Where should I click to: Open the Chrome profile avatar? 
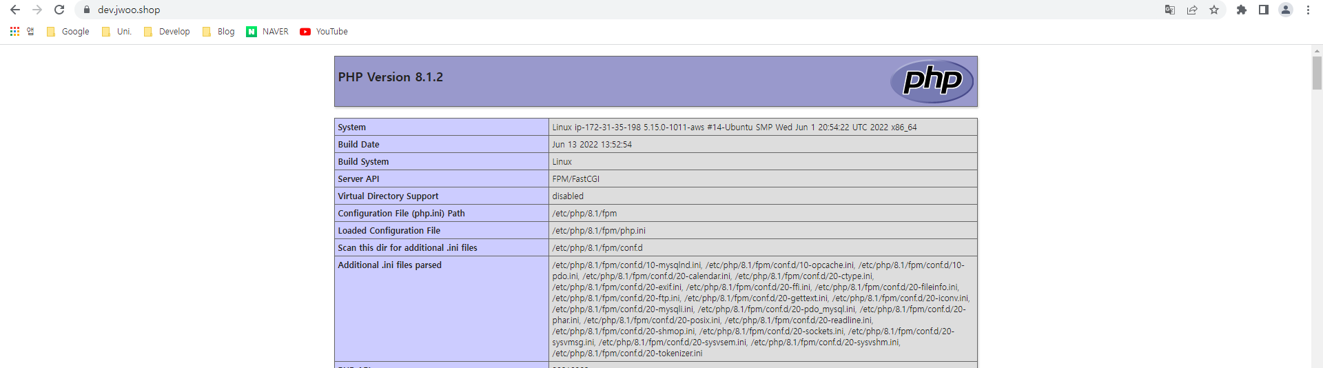tap(1286, 10)
